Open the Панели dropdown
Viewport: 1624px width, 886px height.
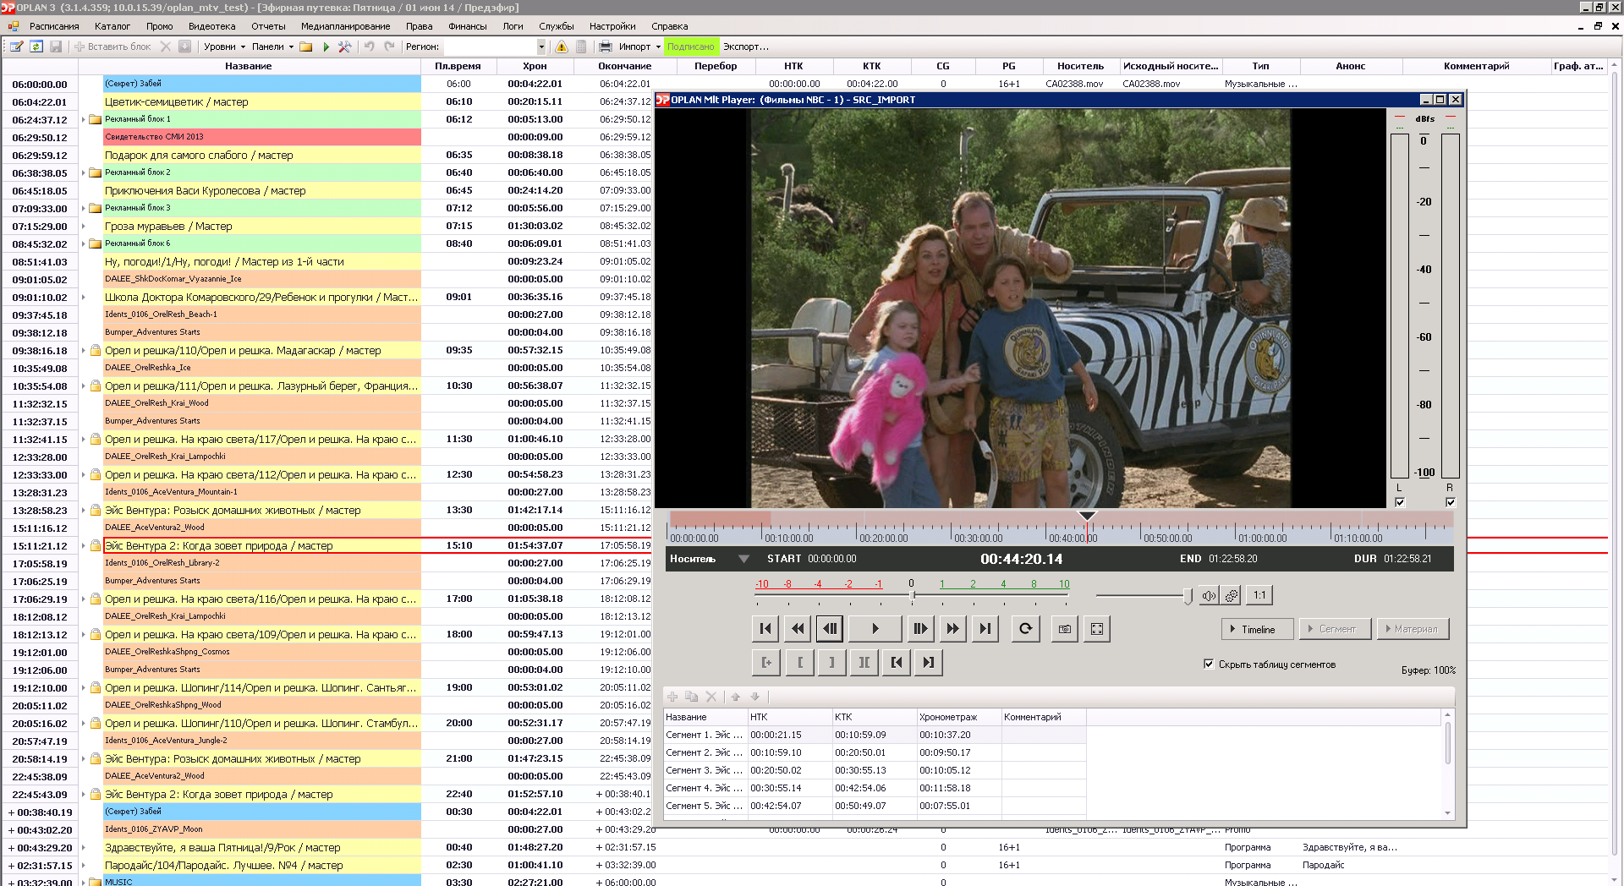[272, 46]
